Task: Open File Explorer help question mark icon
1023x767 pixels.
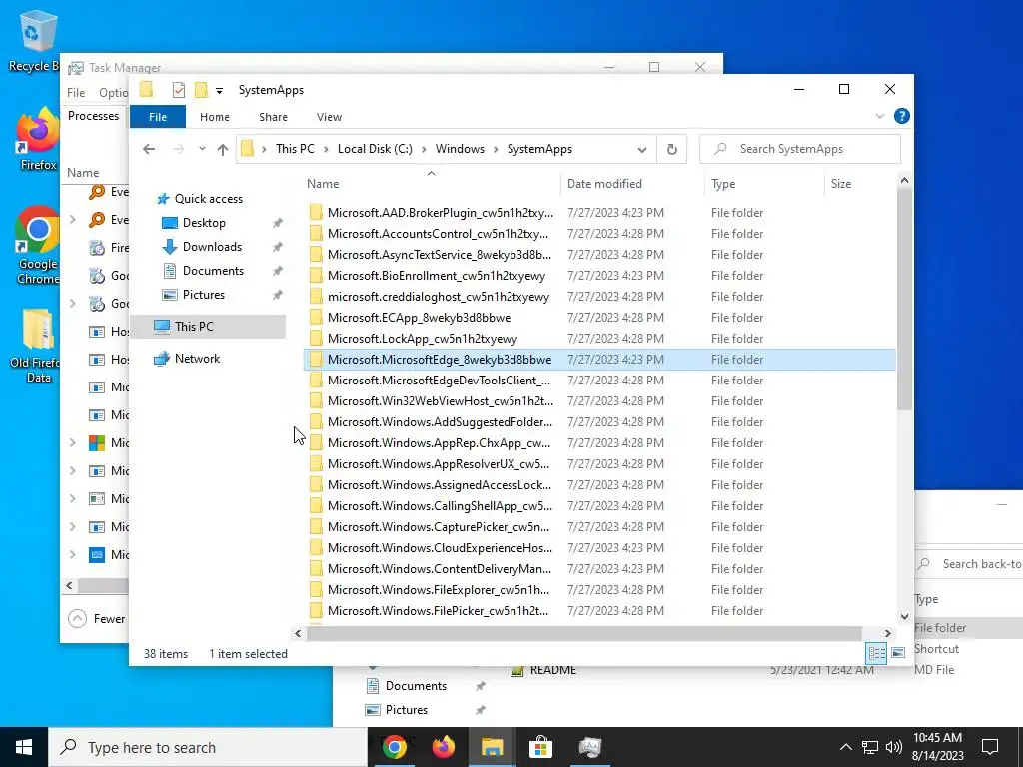Action: (x=902, y=116)
